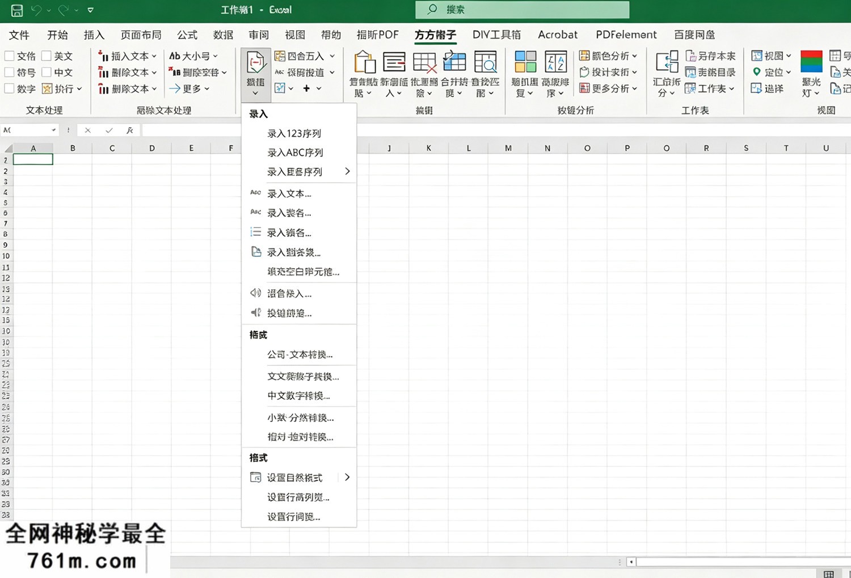Click the 合并转换 table icon

point(454,61)
